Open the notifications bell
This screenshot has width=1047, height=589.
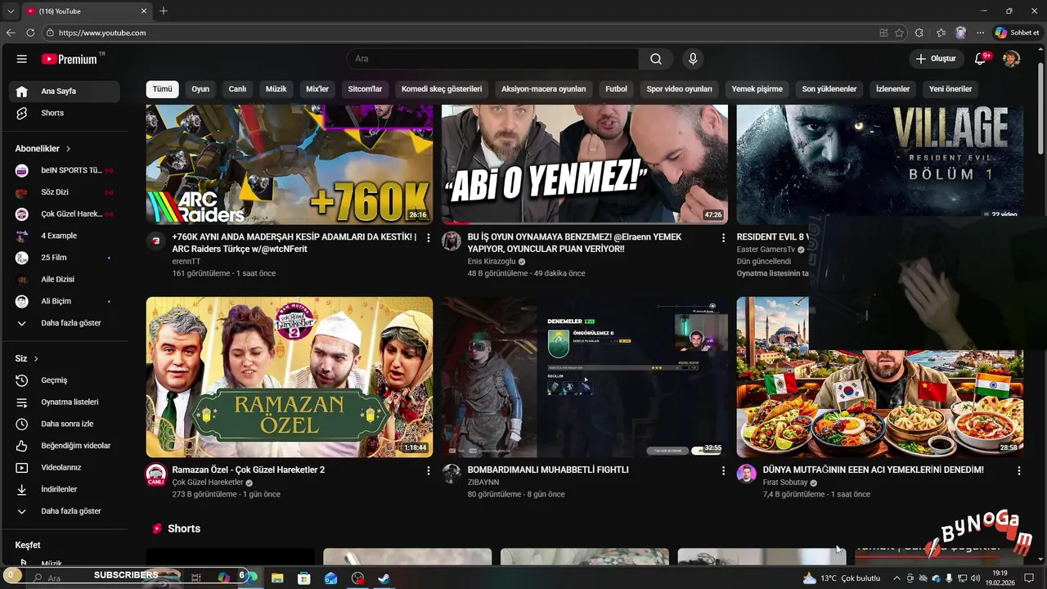tap(981, 59)
